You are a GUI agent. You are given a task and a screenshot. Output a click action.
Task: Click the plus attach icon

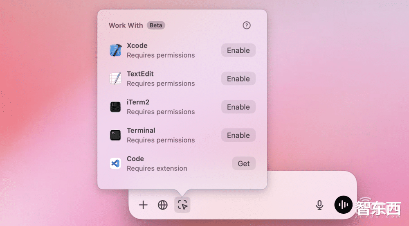coord(143,205)
